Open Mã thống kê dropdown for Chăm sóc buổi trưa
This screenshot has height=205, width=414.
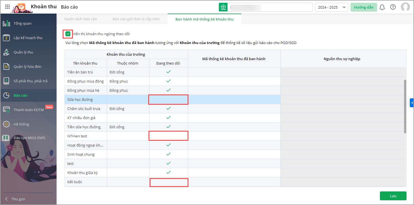click(x=234, y=109)
